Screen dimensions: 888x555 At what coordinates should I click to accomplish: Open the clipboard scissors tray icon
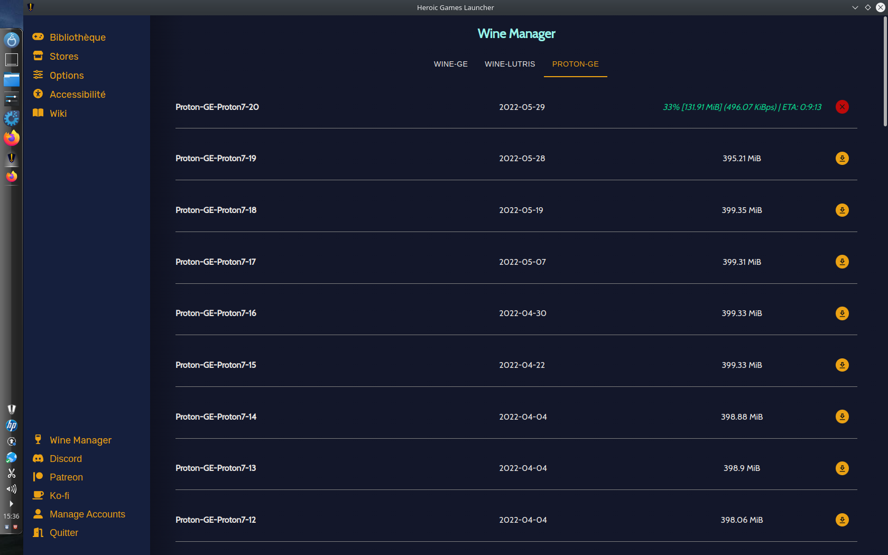12,473
